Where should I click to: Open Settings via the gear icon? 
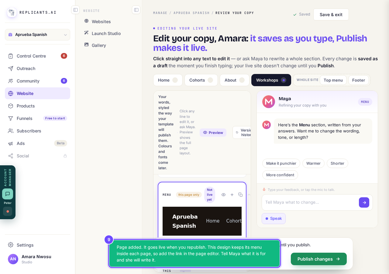(11, 245)
